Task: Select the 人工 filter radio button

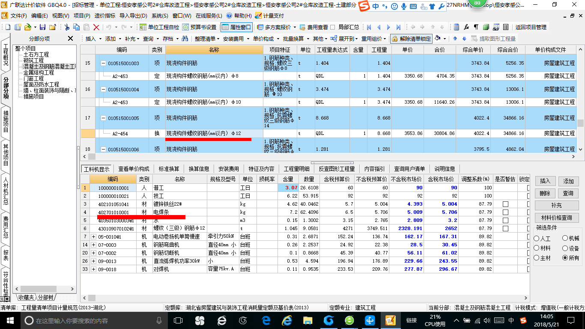Action: (537, 239)
